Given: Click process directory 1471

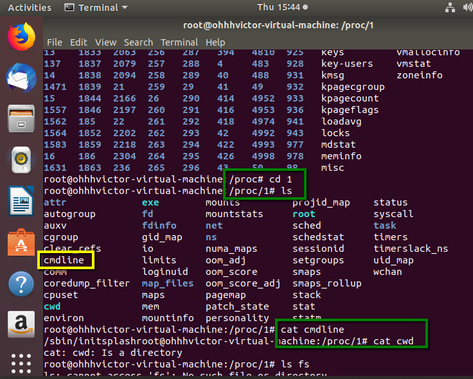Looking at the screenshot, I should coord(55,87).
